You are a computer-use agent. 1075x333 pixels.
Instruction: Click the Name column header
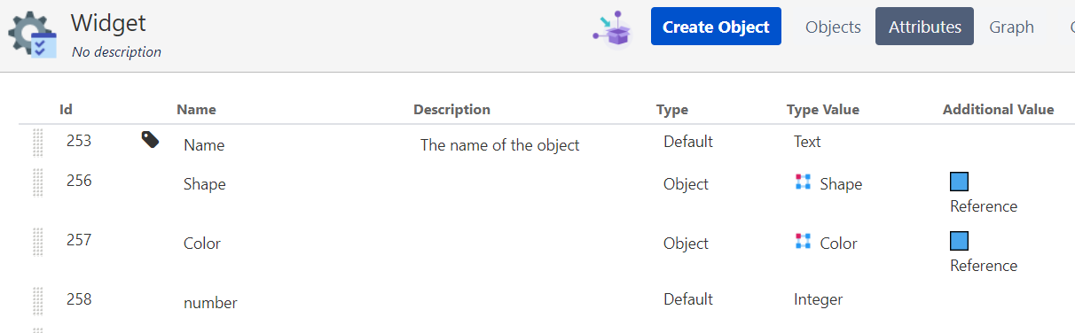pyautogui.click(x=196, y=110)
